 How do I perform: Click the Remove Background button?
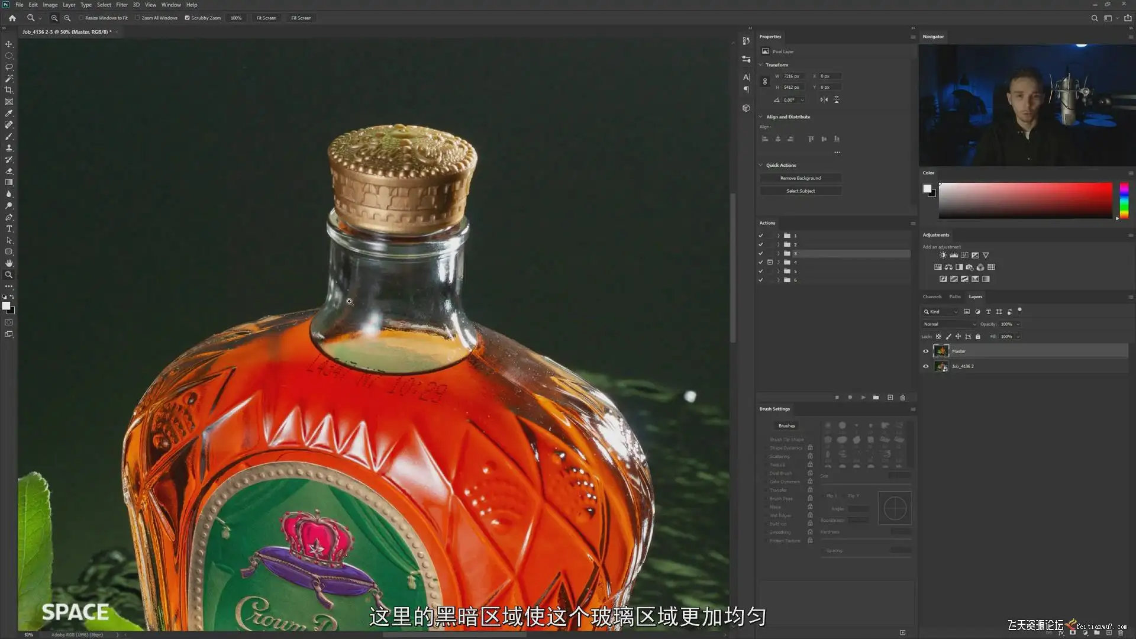point(800,178)
